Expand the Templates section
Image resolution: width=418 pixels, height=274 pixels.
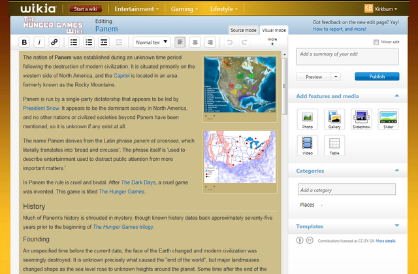click(396, 226)
